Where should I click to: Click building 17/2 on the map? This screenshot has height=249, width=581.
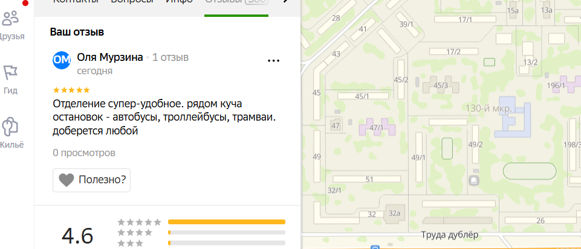(x=453, y=51)
